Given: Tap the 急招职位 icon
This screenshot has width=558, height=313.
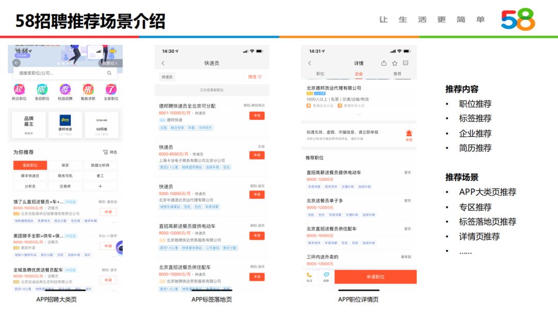Looking at the screenshot, I should 42,90.
